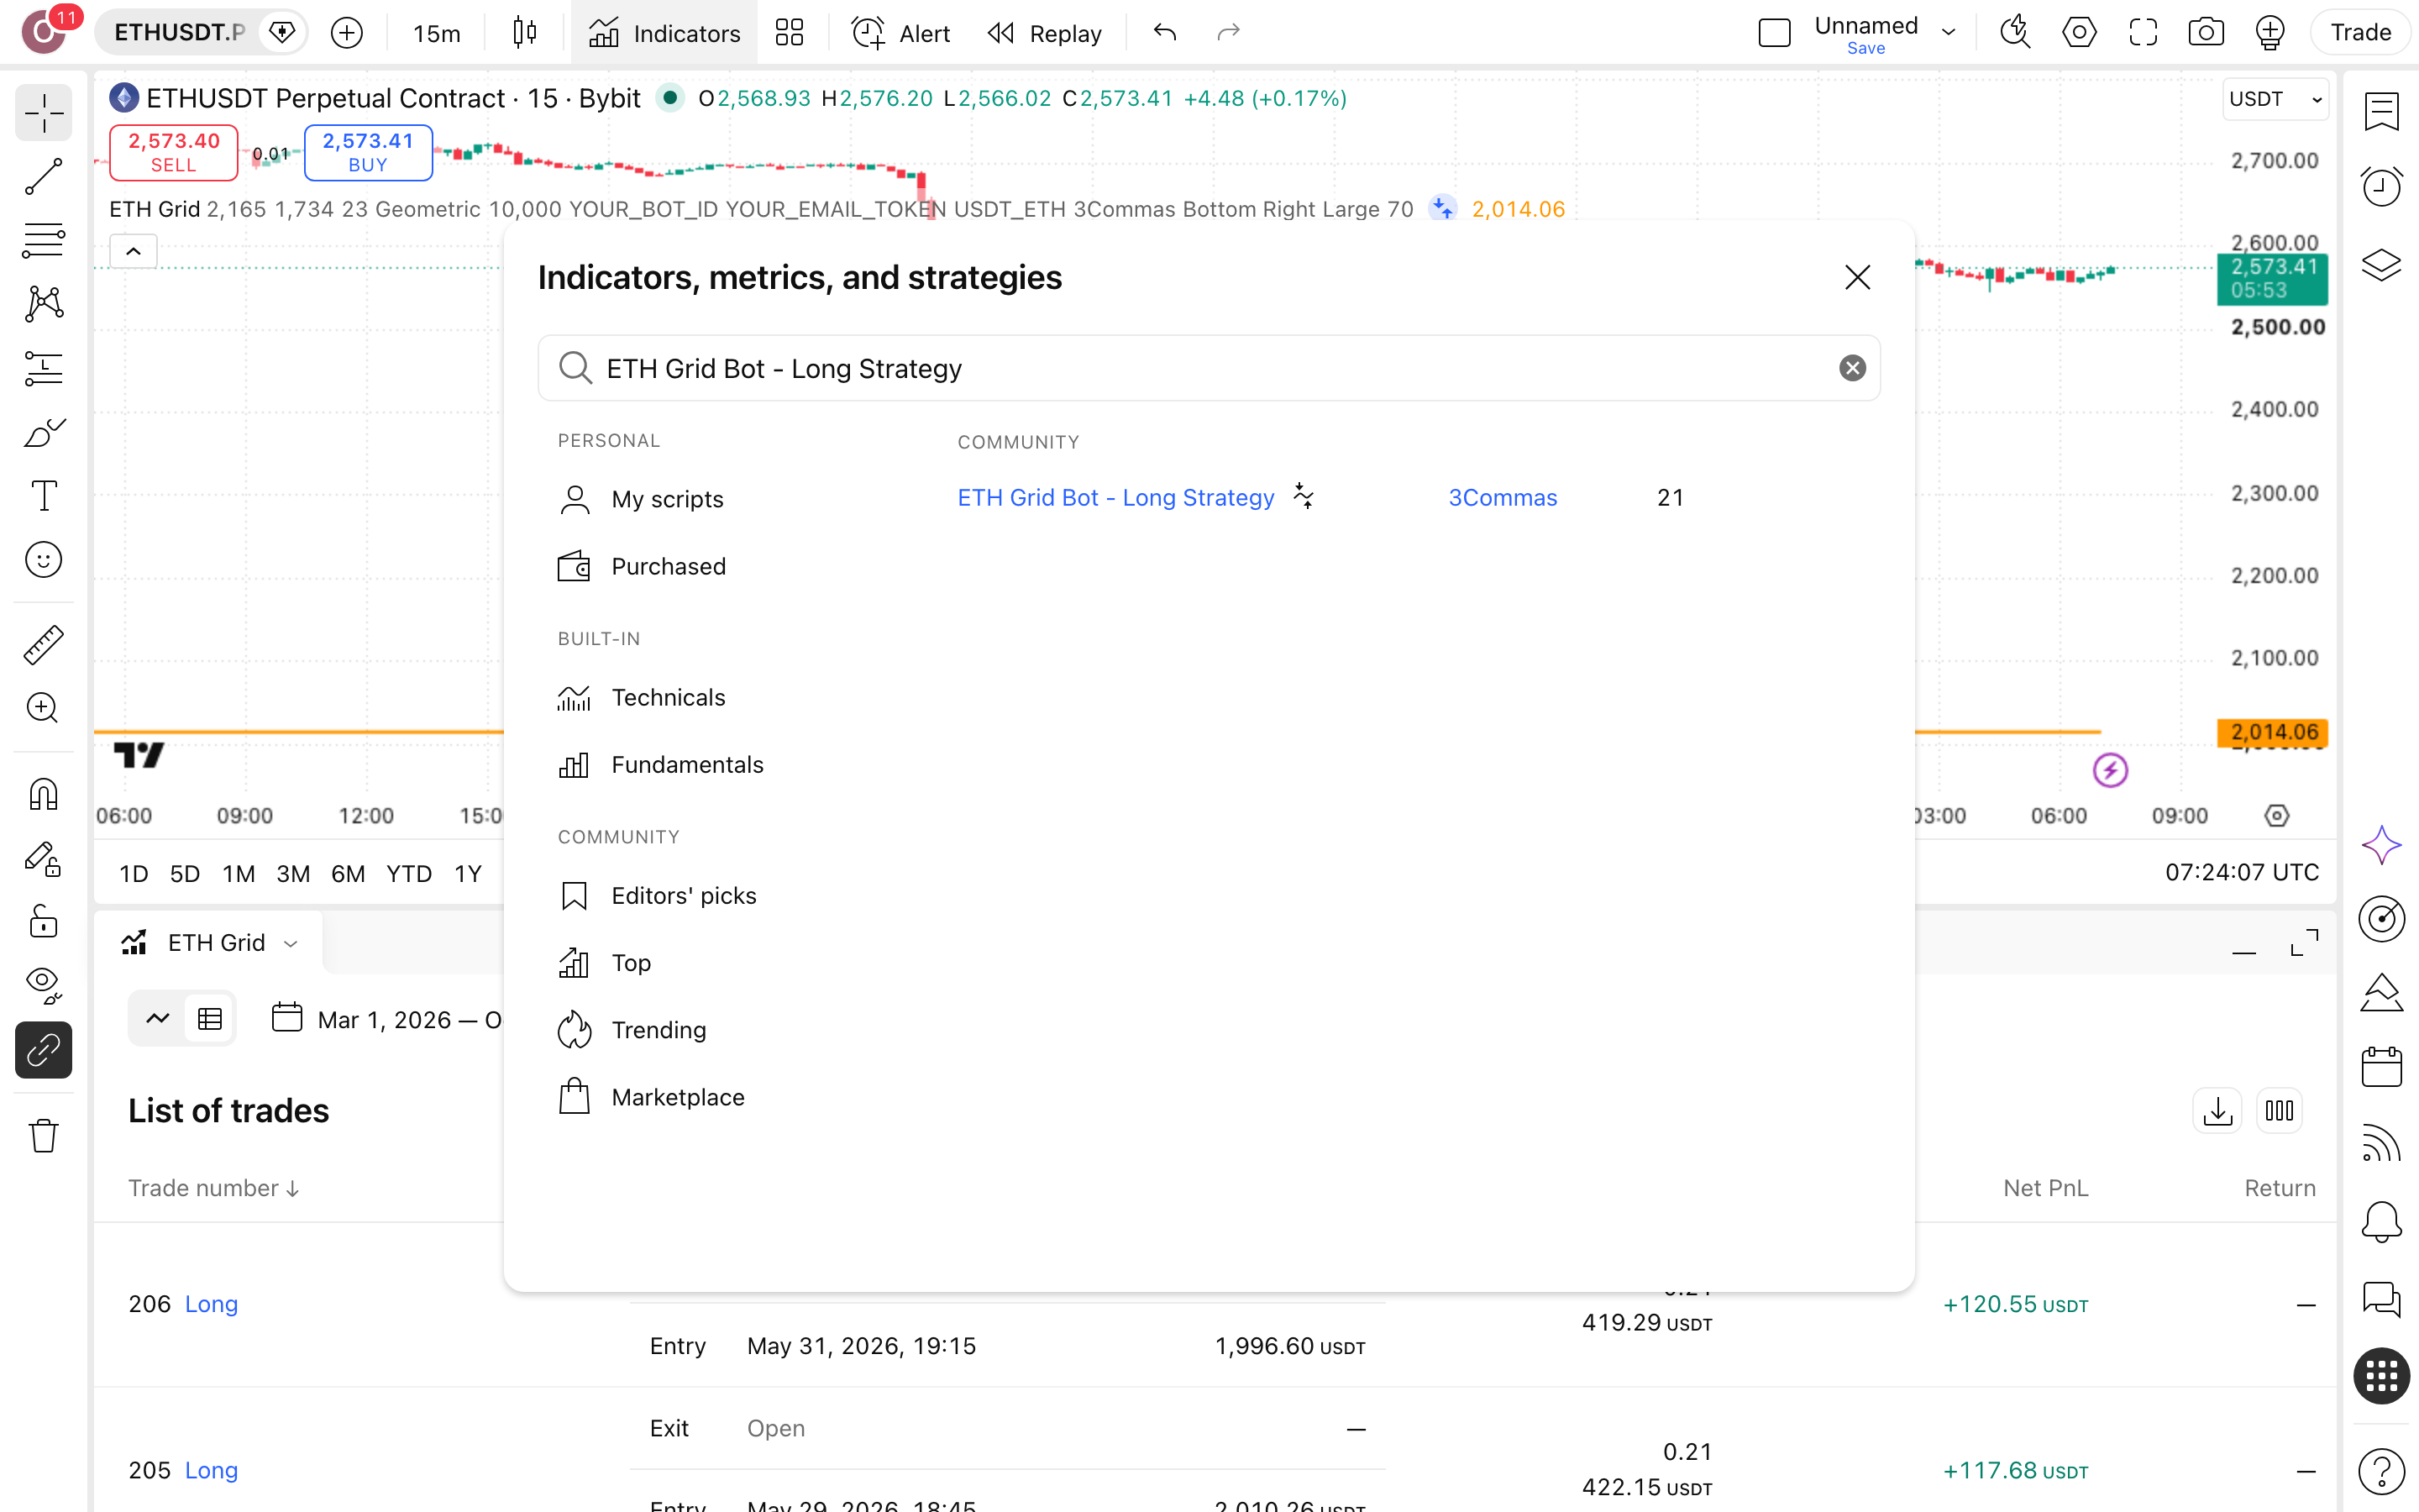Activate the zoom in tool
Image resolution: width=2419 pixels, height=1512 pixels.
pos(43,708)
